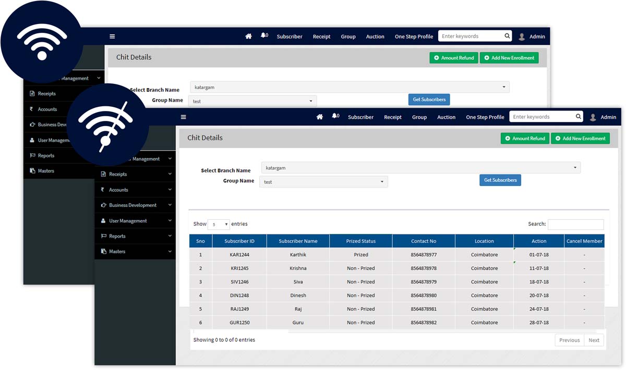Click Masters icon in front window sidebar
This screenshot has width=626, height=370.
click(x=104, y=251)
